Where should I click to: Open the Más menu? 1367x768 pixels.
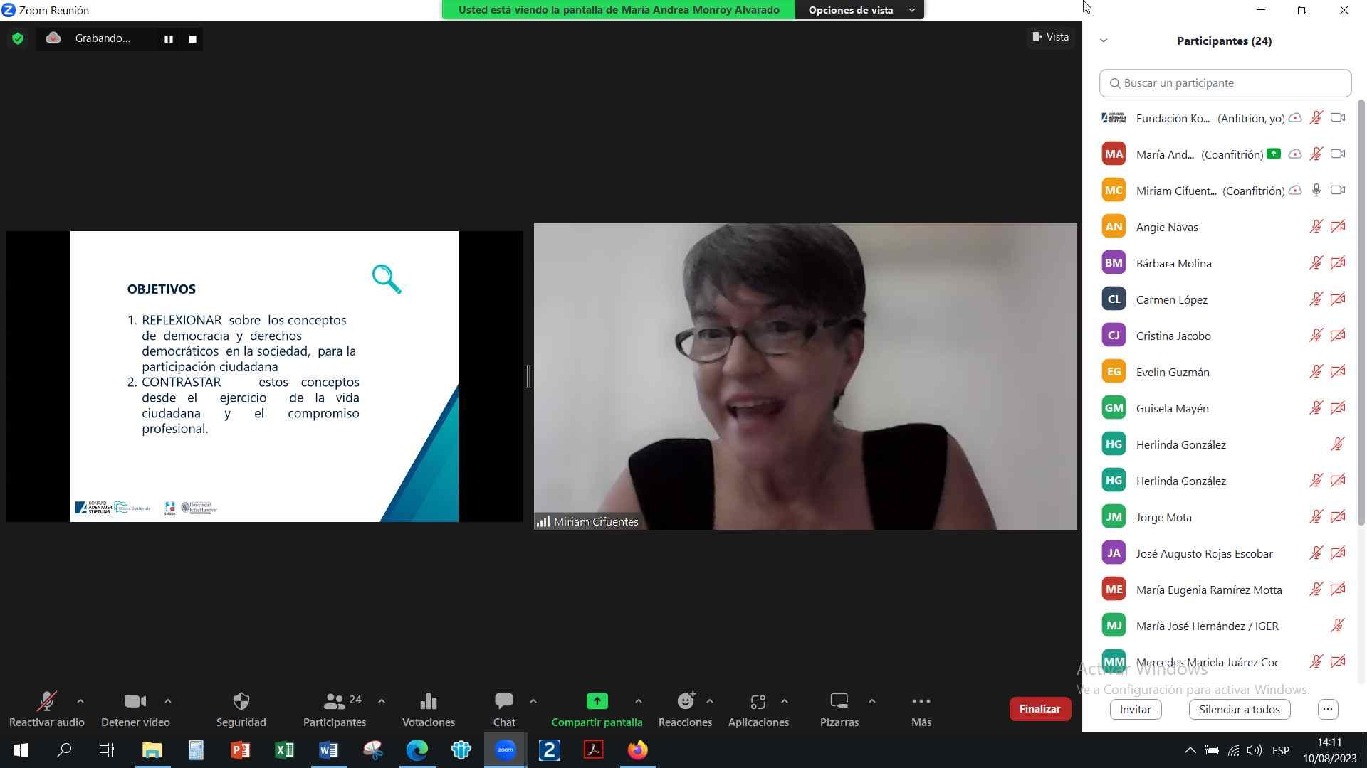(921, 702)
